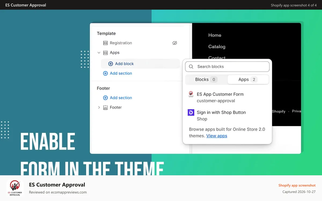Click the customer-approval subtitle text
Image resolution: width=322 pixels, height=201 pixels.
click(x=216, y=101)
